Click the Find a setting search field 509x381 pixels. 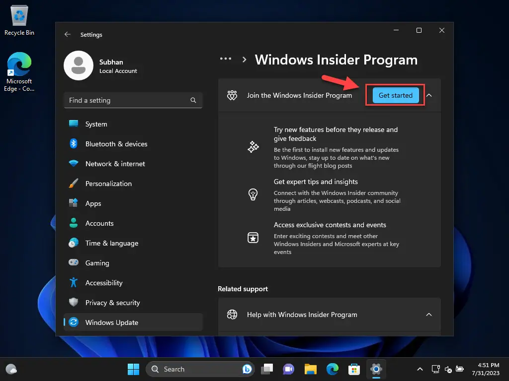click(x=133, y=100)
